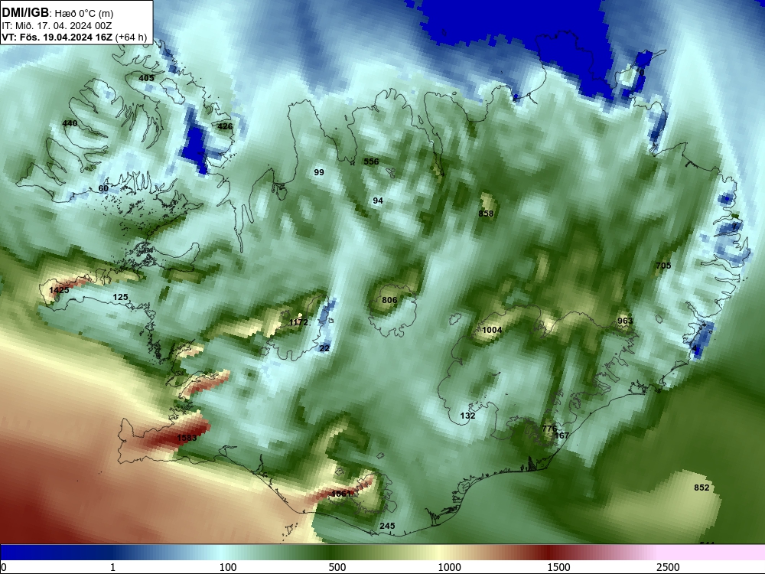
Task: Click the VT: Fös. 19.04.2024 16Z line
Action: coord(74,37)
